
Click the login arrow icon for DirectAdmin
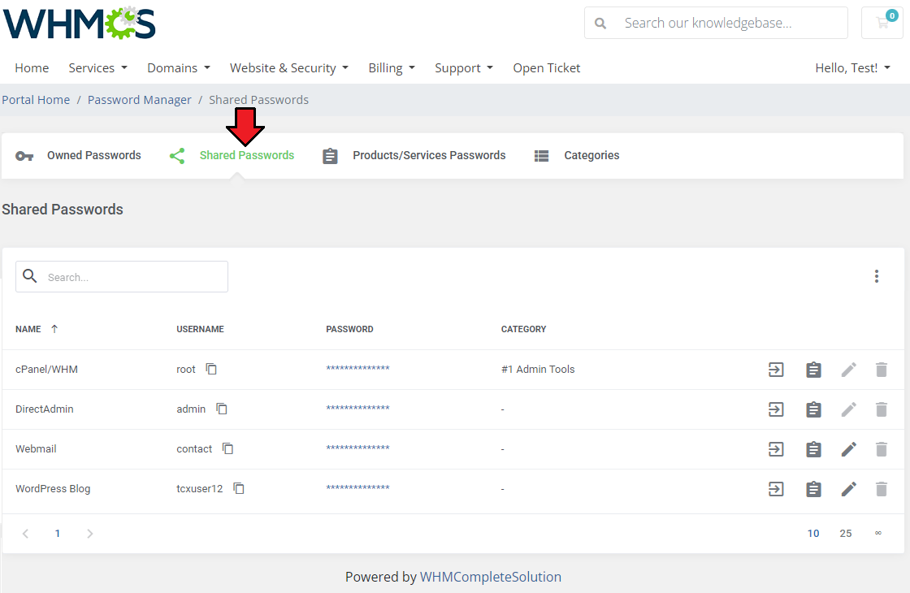[776, 409]
